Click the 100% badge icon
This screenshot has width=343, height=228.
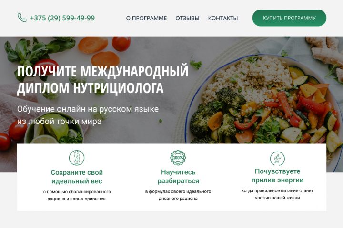click(178, 158)
